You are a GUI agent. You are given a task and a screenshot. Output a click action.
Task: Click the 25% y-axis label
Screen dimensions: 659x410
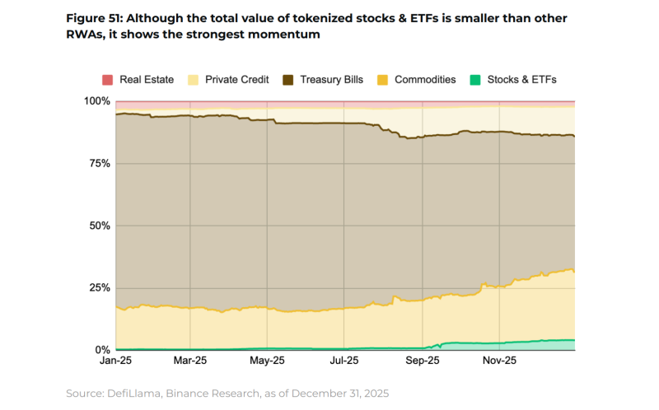pos(100,288)
